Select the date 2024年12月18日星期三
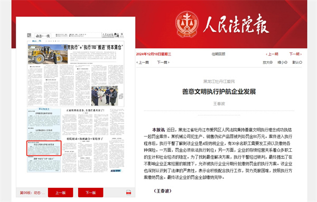Viewport: 317px width, 202px height. point(153,54)
